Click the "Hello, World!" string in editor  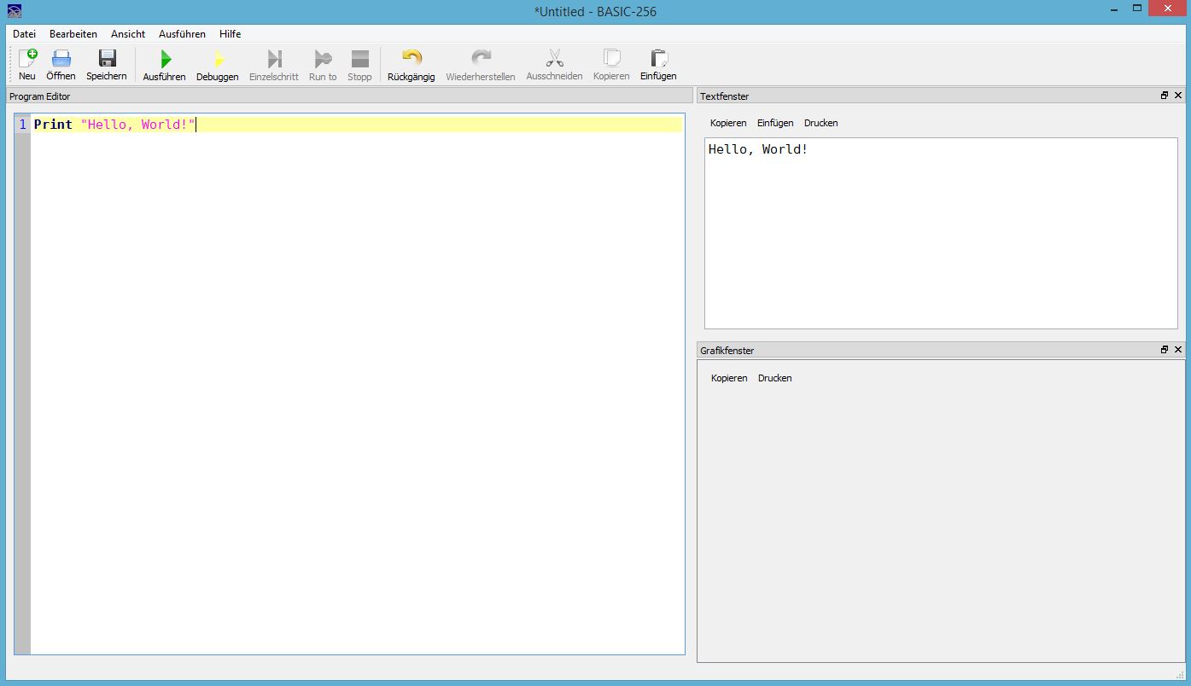coord(138,125)
